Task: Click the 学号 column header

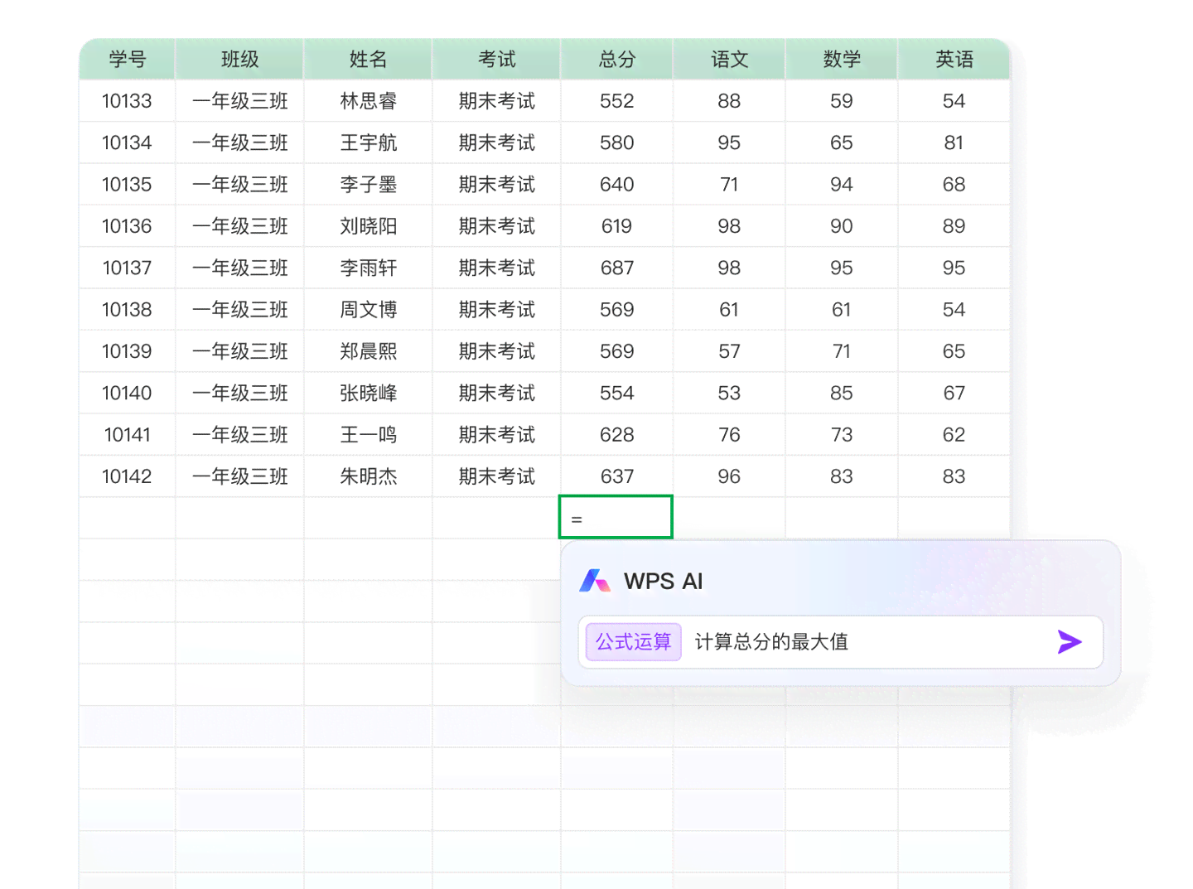Action: point(128,59)
